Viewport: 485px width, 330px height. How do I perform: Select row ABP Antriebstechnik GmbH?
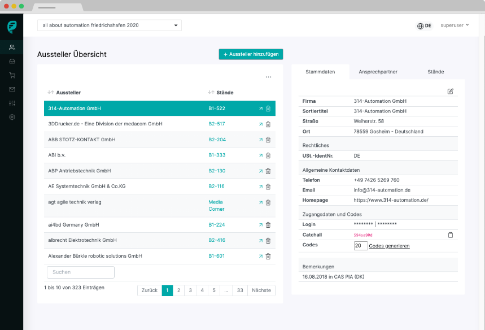pos(160,171)
